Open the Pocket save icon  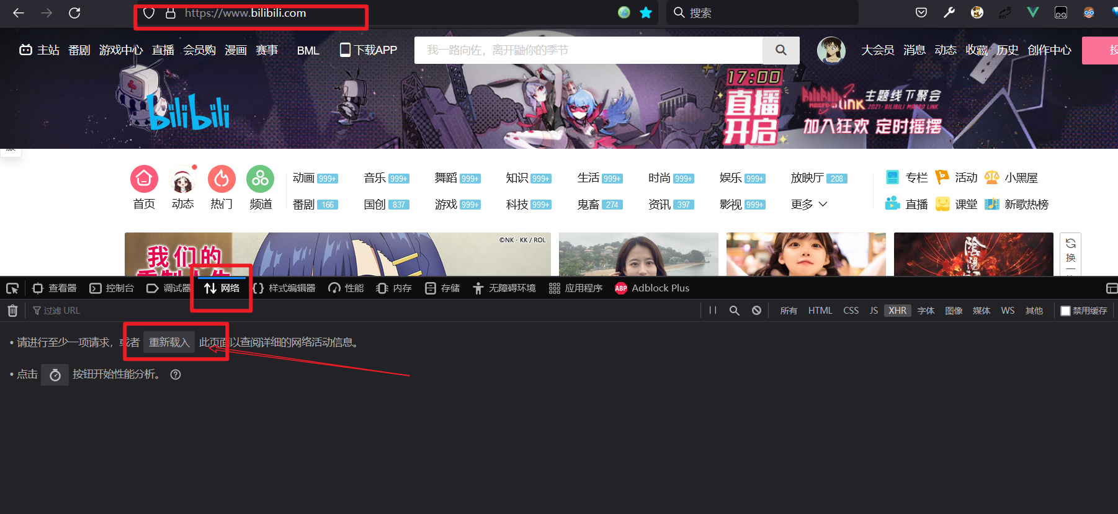pos(921,12)
